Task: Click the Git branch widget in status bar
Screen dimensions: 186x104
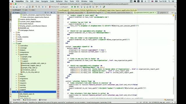Action: point(160,103)
